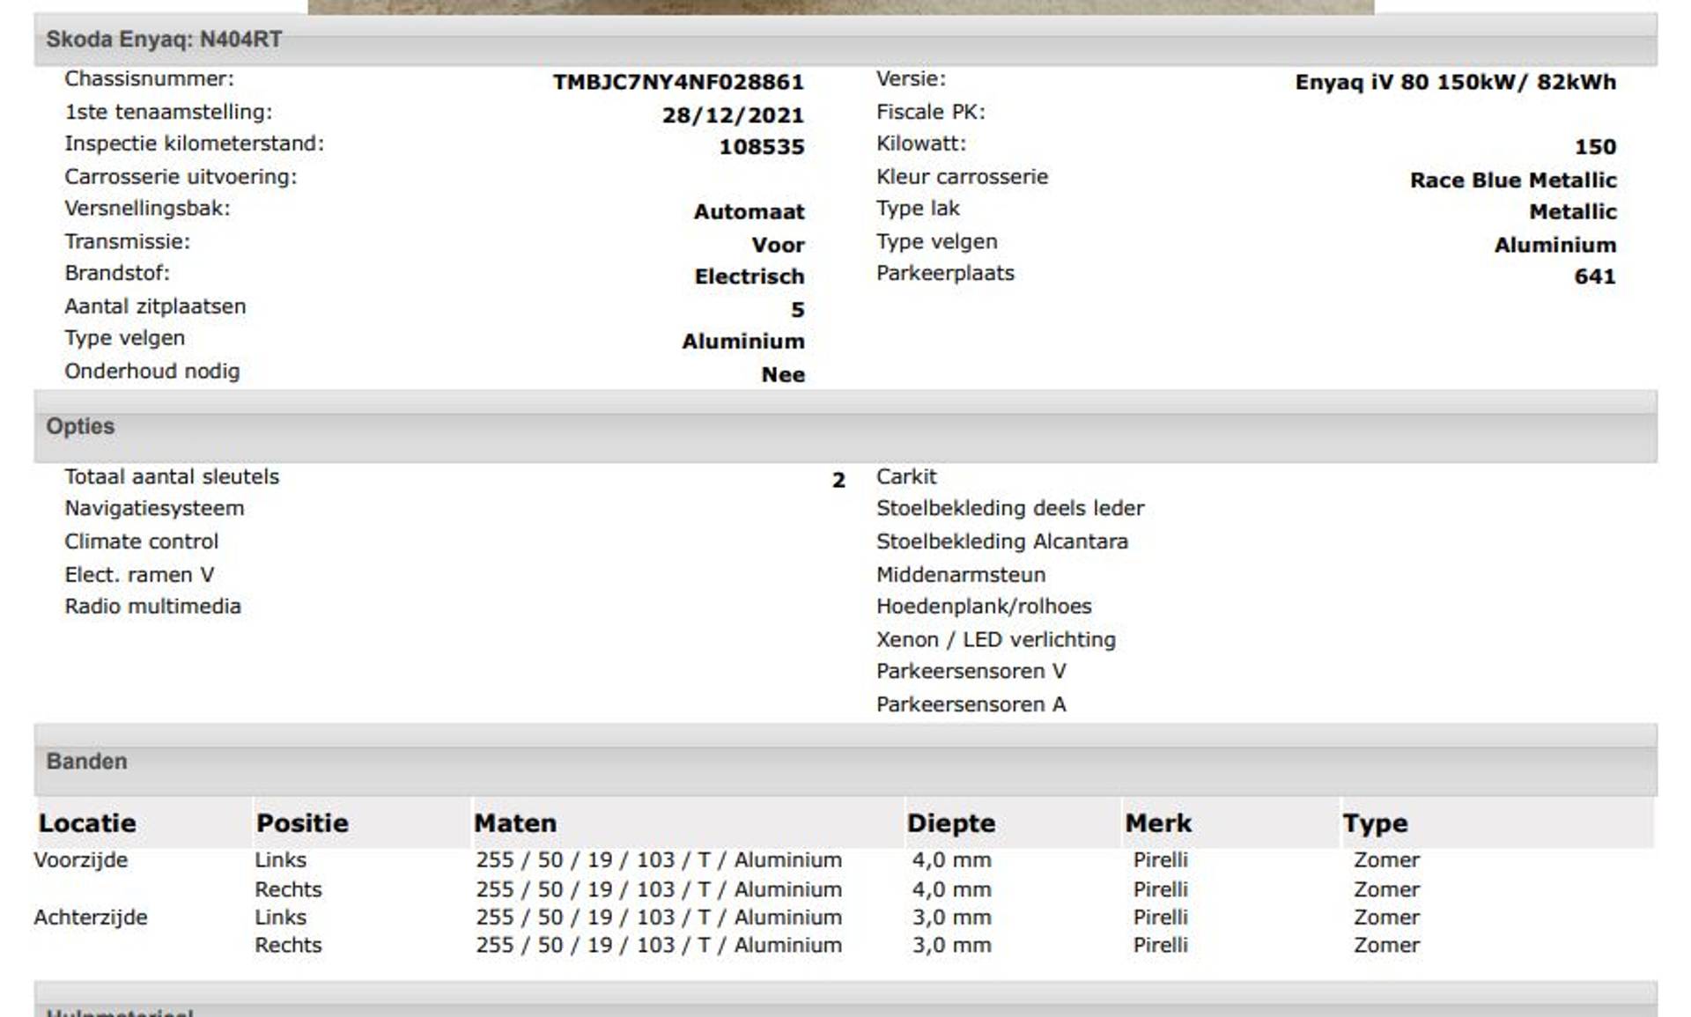
Task: Click the Xenon / LED verlichting option
Action: (995, 639)
